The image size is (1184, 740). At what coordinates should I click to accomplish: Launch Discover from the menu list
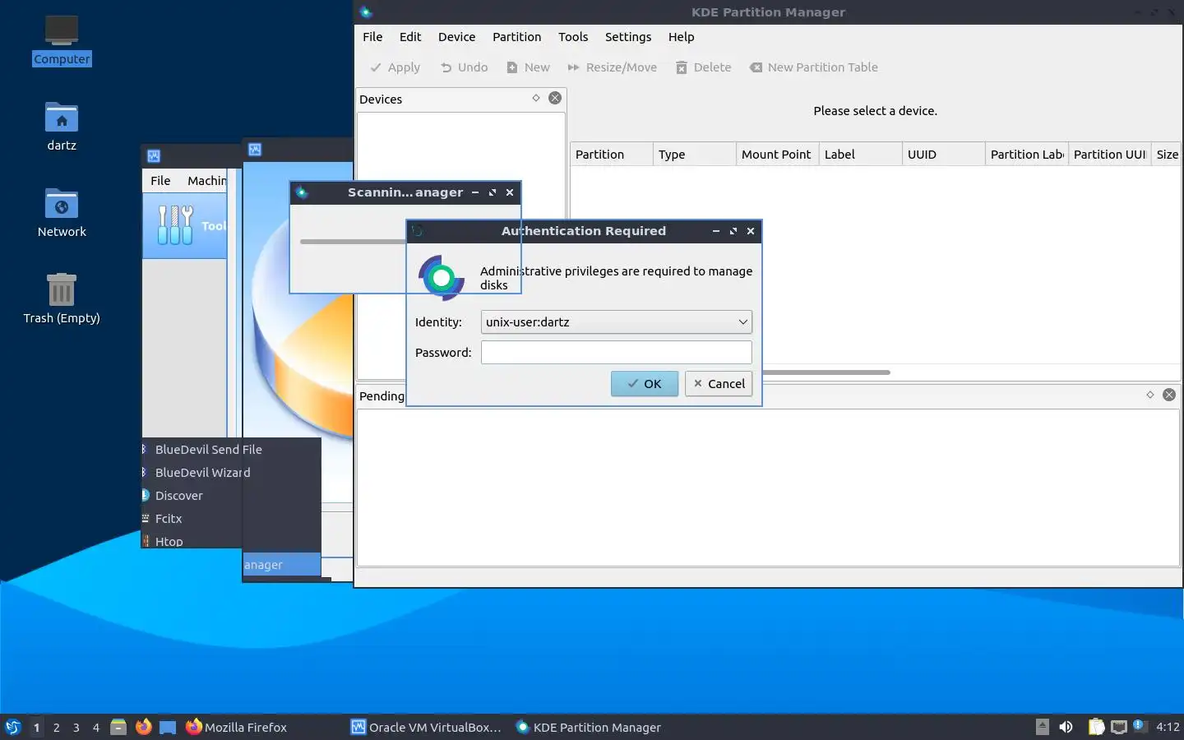point(178,496)
